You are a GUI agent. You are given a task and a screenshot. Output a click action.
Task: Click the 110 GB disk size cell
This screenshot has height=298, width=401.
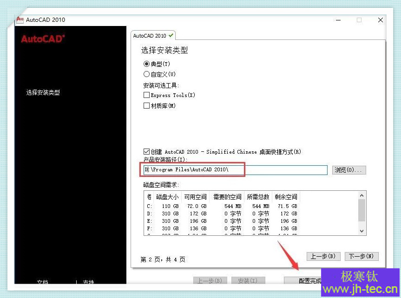coord(170,206)
